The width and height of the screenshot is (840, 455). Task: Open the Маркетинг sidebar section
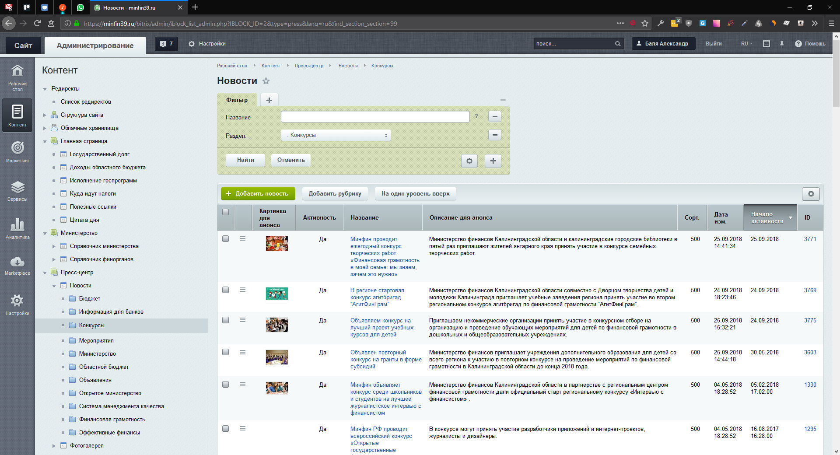click(x=17, y=151)
